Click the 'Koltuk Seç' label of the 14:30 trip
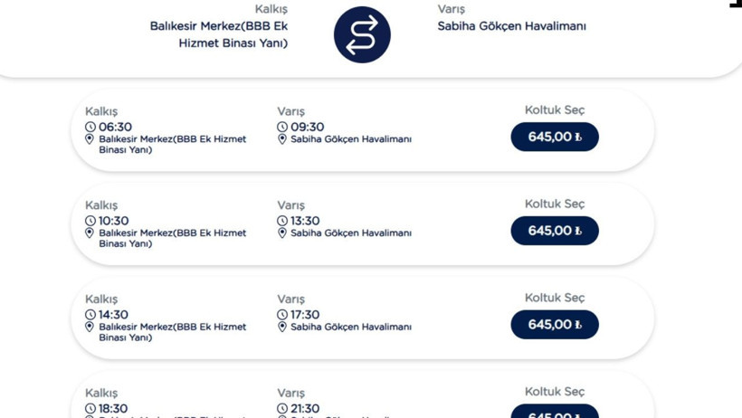742x418 pixels. (x=555, y=298)
